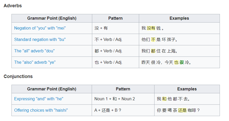Viewport: 229px width, 121px height.
Task: Click the pattern cell 没 + 有
Action: coord(101,28)
